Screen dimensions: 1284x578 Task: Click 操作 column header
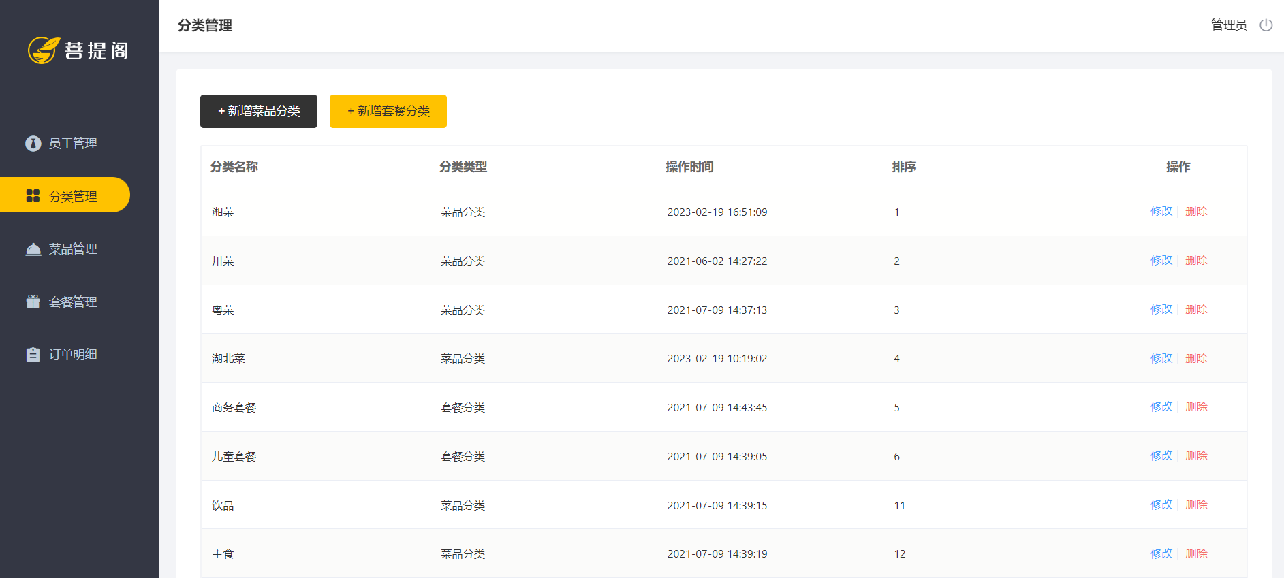pyautogui.click(x=1178, y=167)
